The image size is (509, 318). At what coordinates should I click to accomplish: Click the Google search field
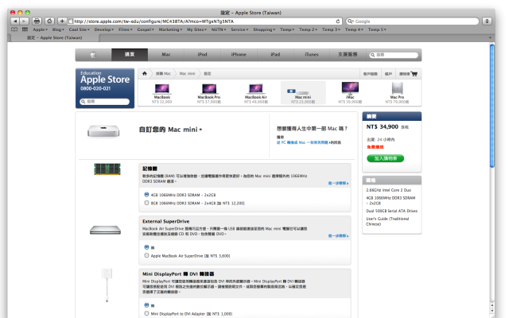(x=412, y=21)
